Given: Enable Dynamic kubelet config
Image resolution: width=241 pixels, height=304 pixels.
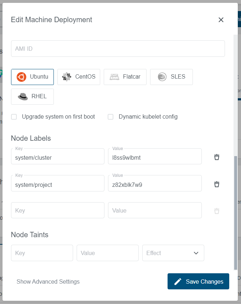Looking at the screenshot, I should (x=111, y=116).
